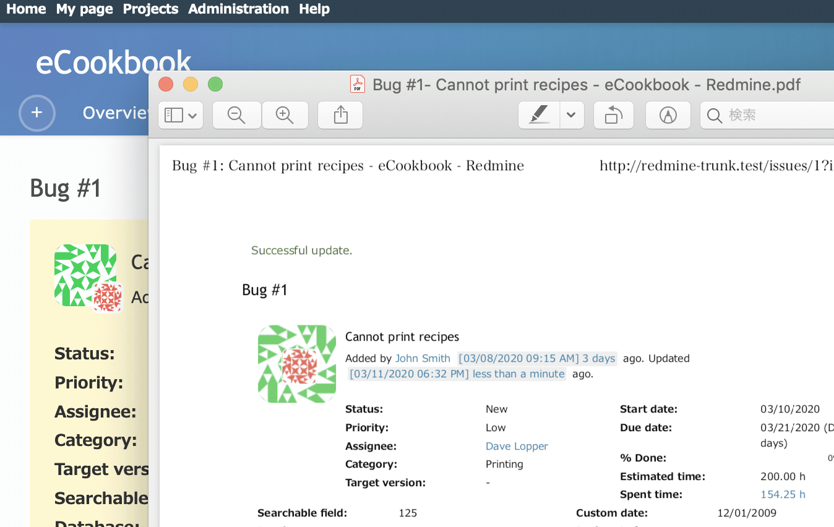Click the search field in Preview
834x527 pixels.
coord(767,115)
